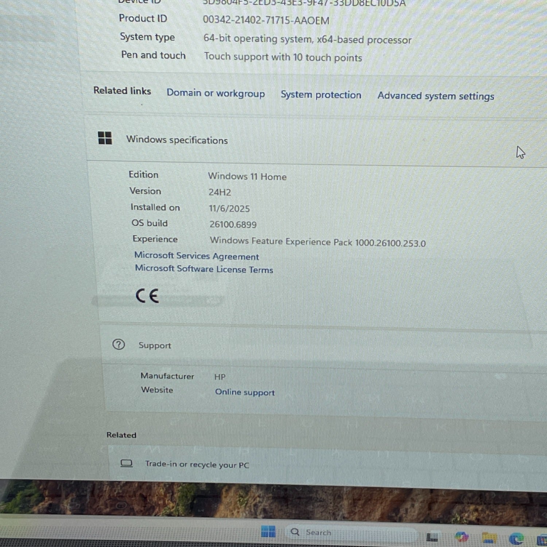Open Domain or workgroup settings
547x547 pixels.
point(216,93)
